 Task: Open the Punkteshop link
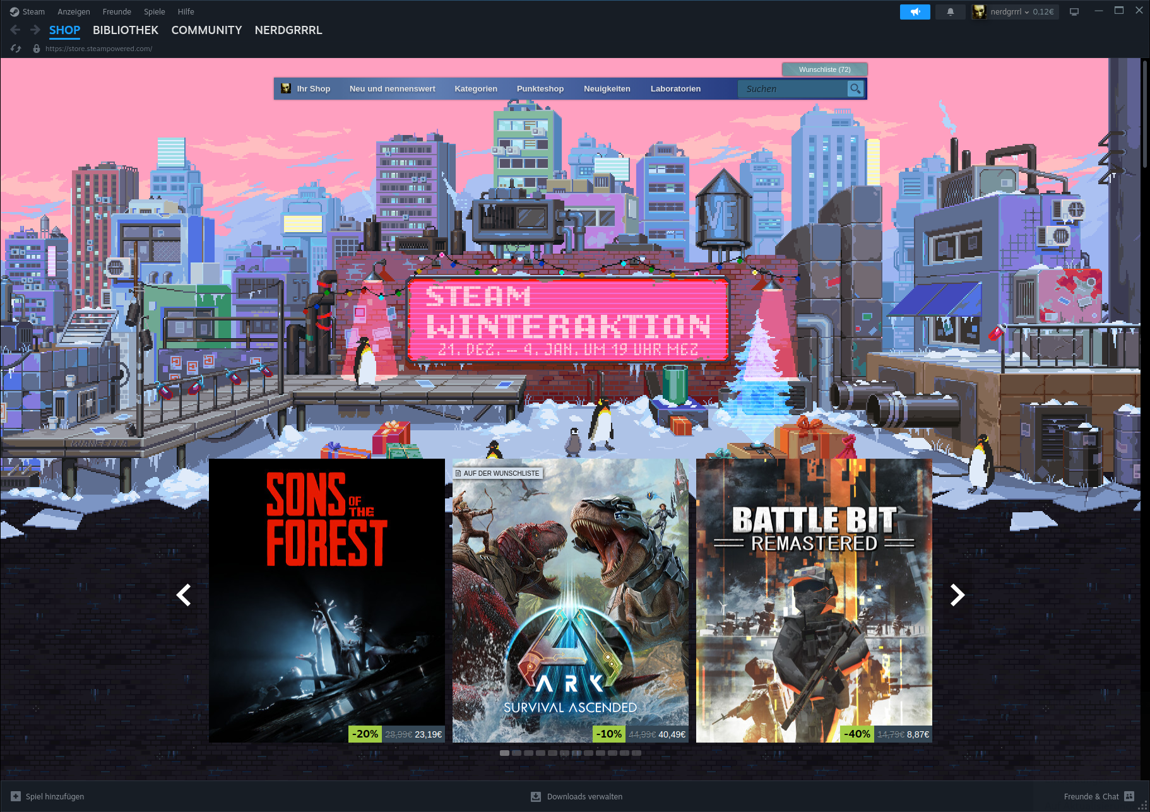540,89
